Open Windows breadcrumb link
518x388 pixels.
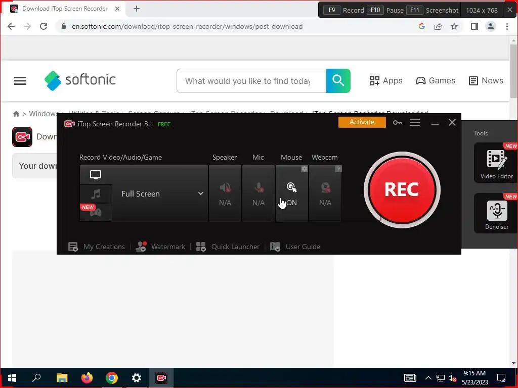(44, 114)
